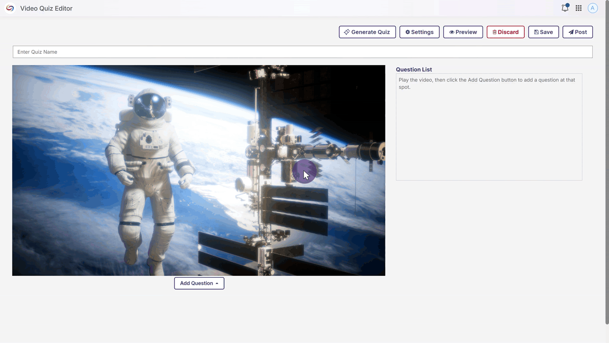The image size is (609, 343).
Task: Expand the Add Question dropdown
Action: [196, 283]
